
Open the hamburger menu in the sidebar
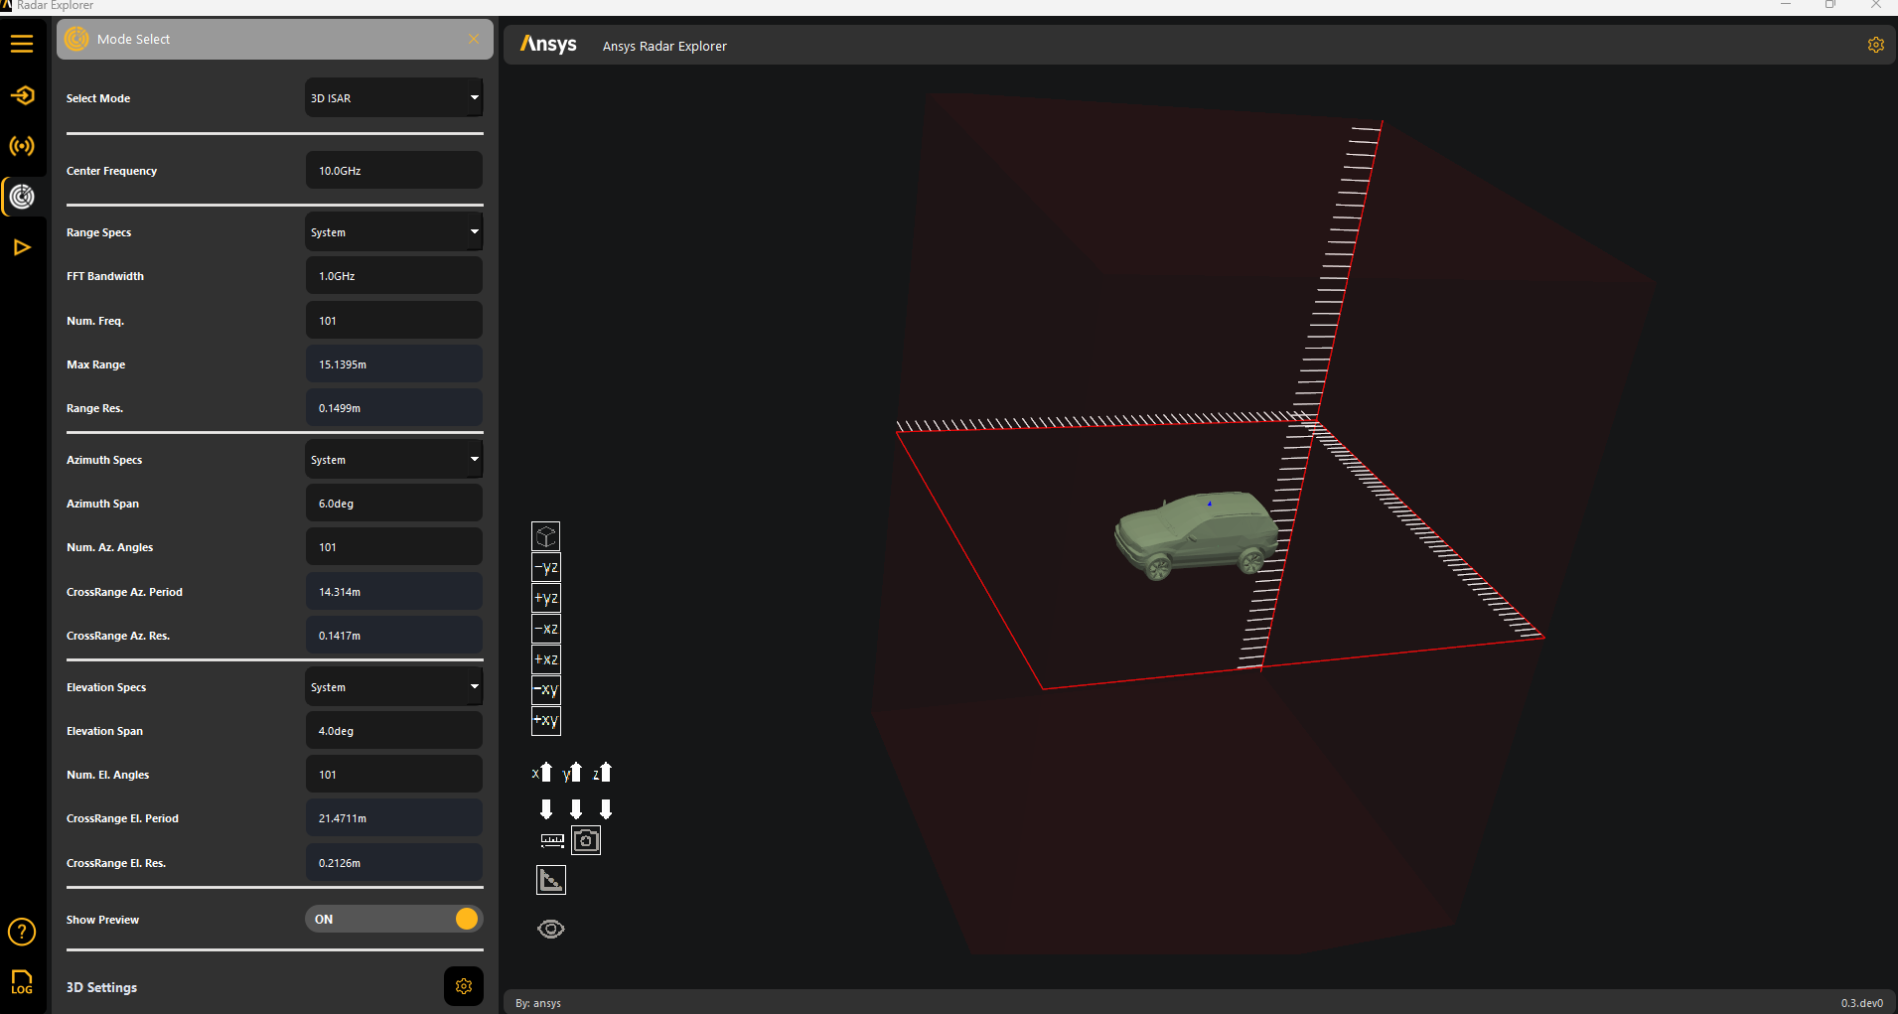(22, 44)
